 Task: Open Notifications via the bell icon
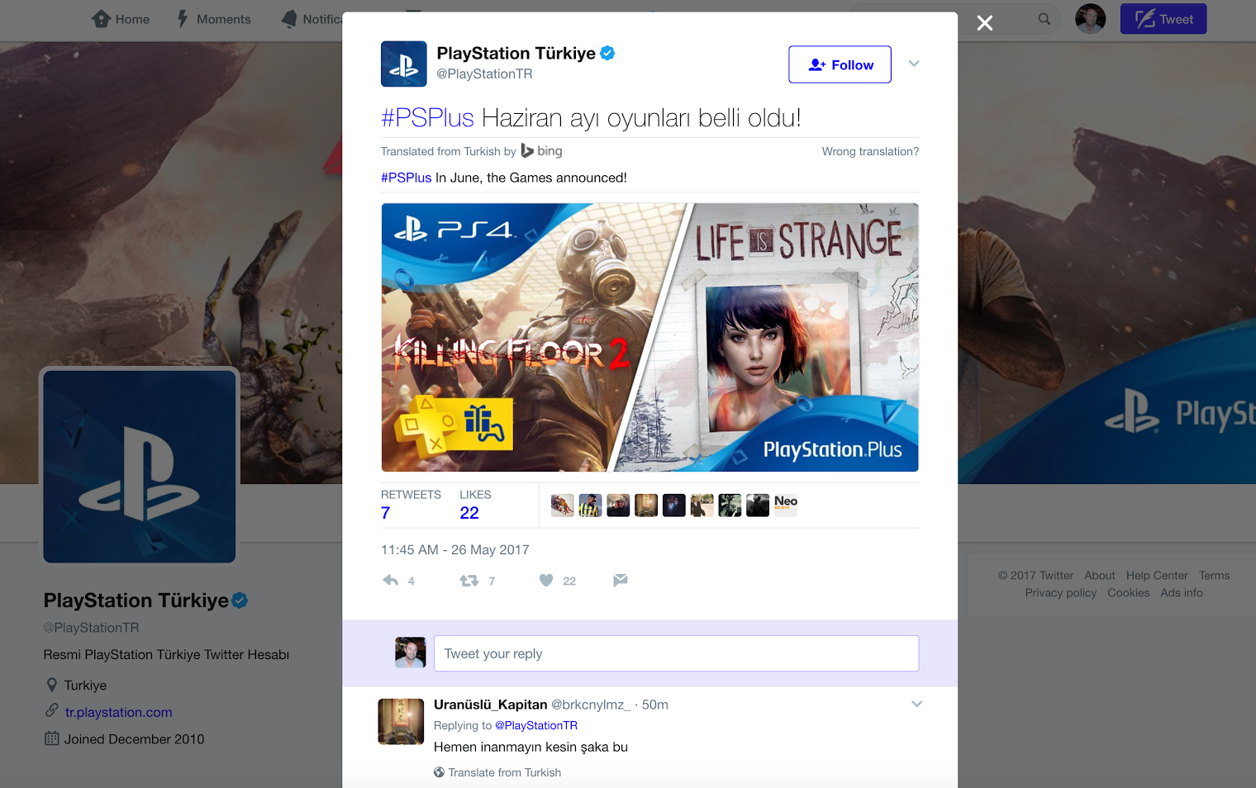pos(289,19)
